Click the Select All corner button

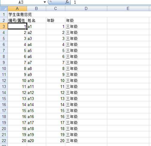click(x=4, y=8)
